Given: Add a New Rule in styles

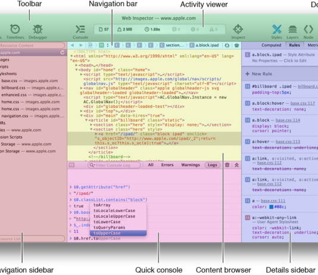Looking at the screenshot, I should pos(260,74).
